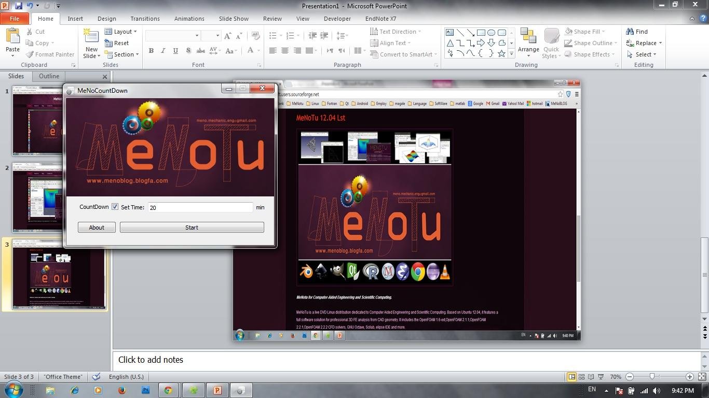Click Convert to SmartArt
Image resolution: width=709 pixels, height=398 pixels.
[403, 54]
